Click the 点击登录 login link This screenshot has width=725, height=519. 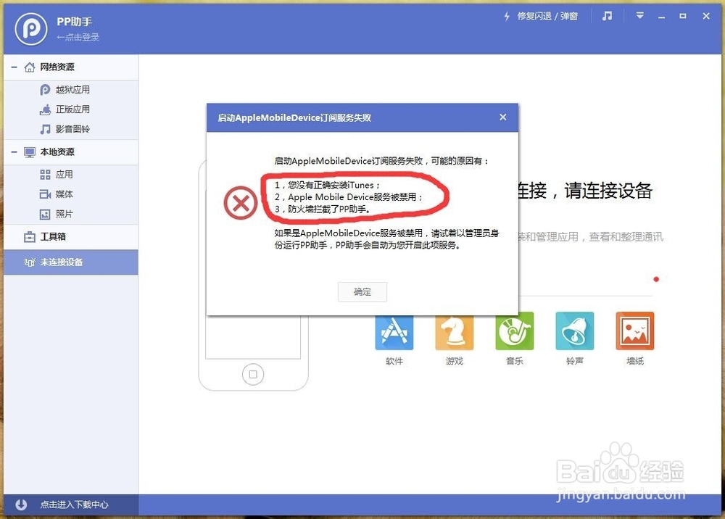(x=78, y=37)
